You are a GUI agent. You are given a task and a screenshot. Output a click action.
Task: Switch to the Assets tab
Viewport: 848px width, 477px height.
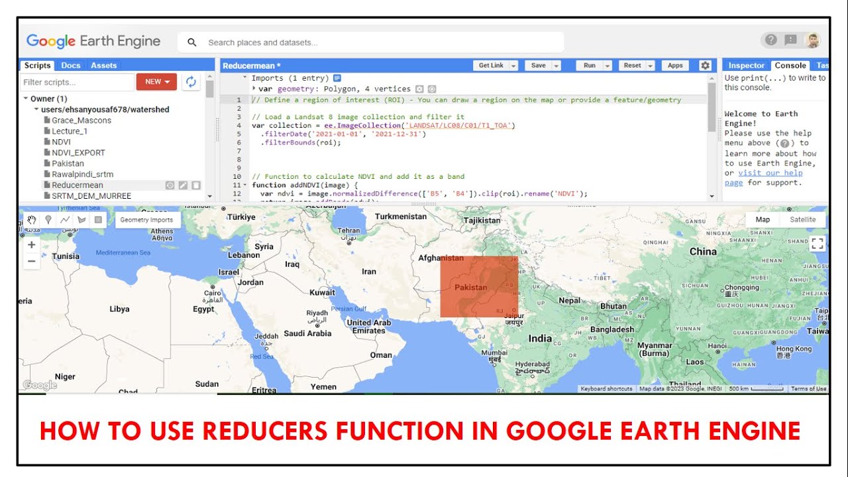click(x=103, y=66)
